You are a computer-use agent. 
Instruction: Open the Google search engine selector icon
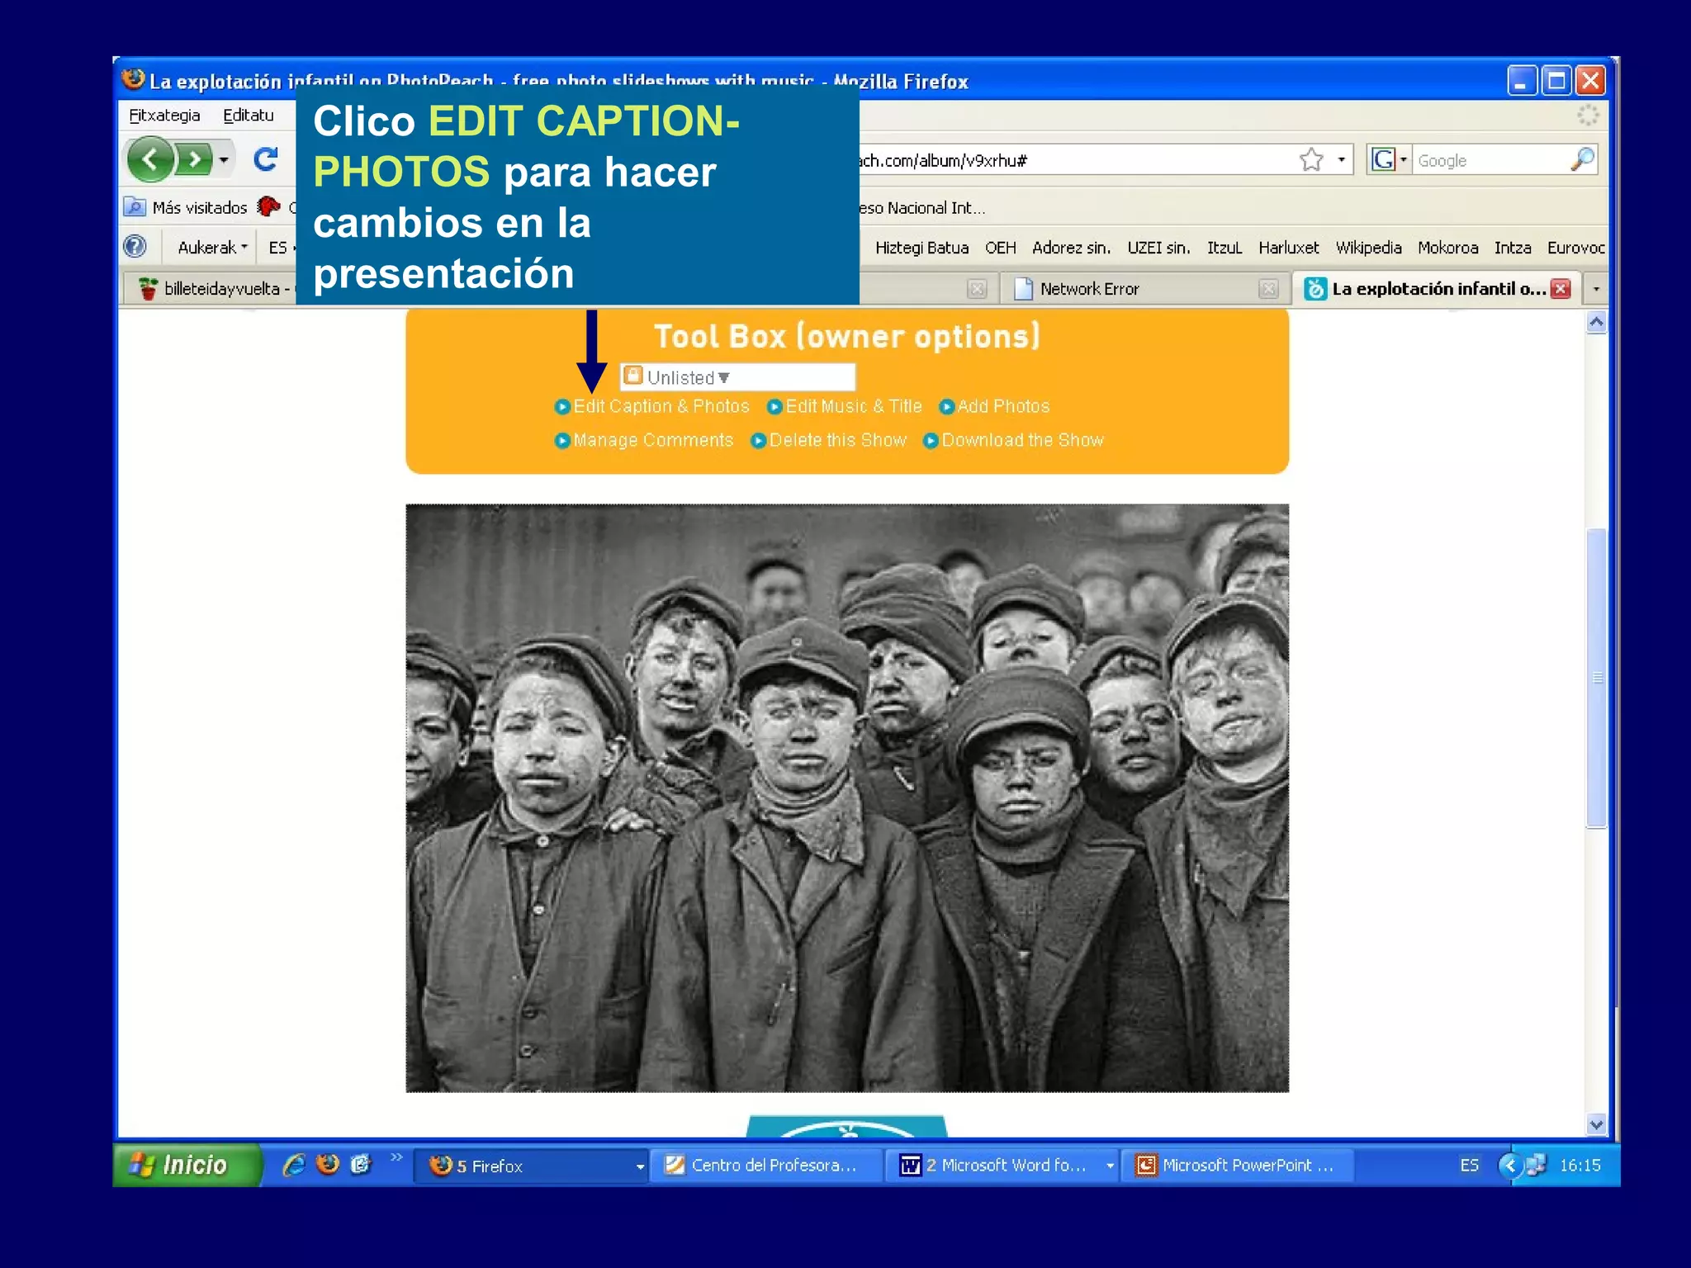click(x=1384, y=159)
